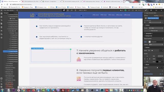The image size is (164, 92).
Task: Open the Webflow logo menu
Action: pyautogui.click(x=2, y=10)
